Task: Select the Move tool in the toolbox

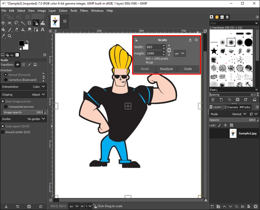Action: [x=3, y=23]
